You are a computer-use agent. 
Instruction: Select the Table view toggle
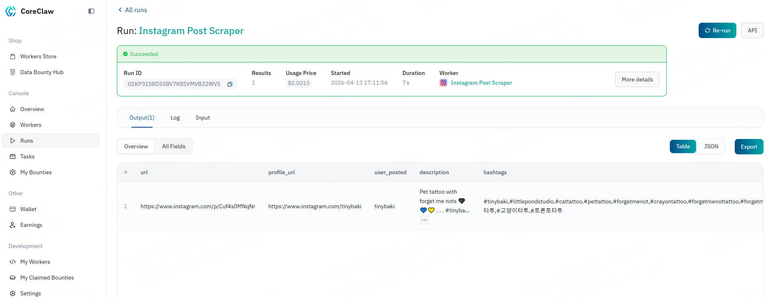pos(683,146)
